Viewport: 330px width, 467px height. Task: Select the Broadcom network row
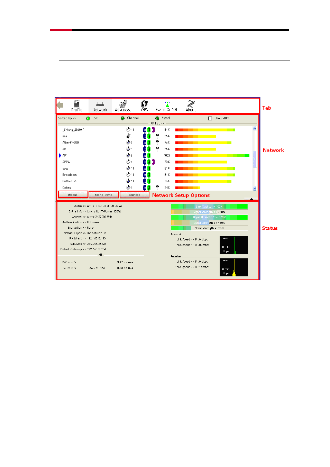pyautogui.click(x=156, y=175)
